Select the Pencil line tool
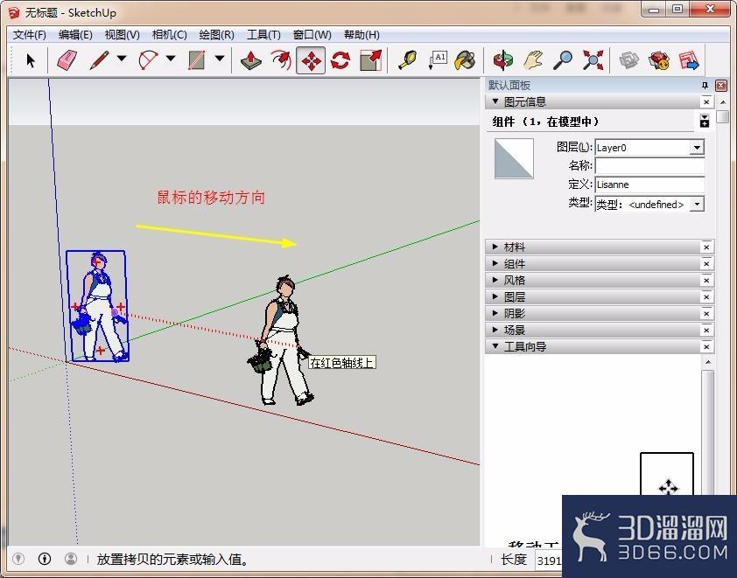737x578 pixels. click(x=99, y=60)
